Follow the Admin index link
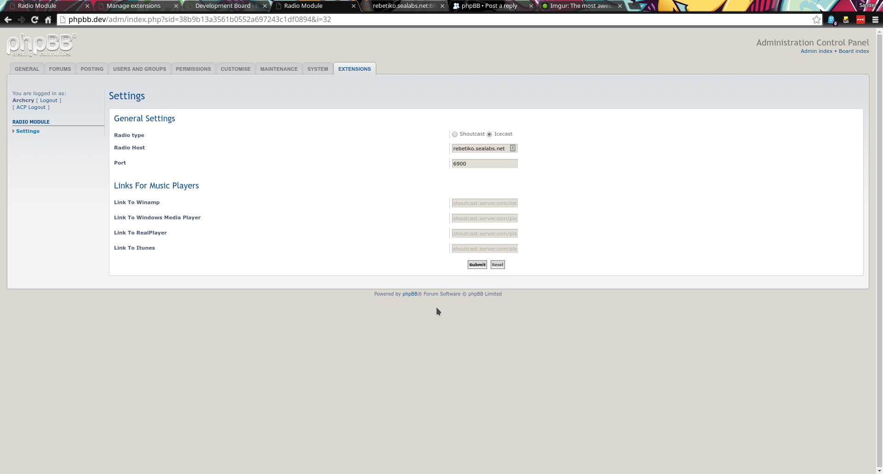This screenshot has height=474, width=883. pyautogui.click(x=816, y=51)
